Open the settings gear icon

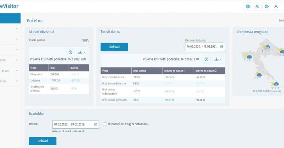(267, 7)
